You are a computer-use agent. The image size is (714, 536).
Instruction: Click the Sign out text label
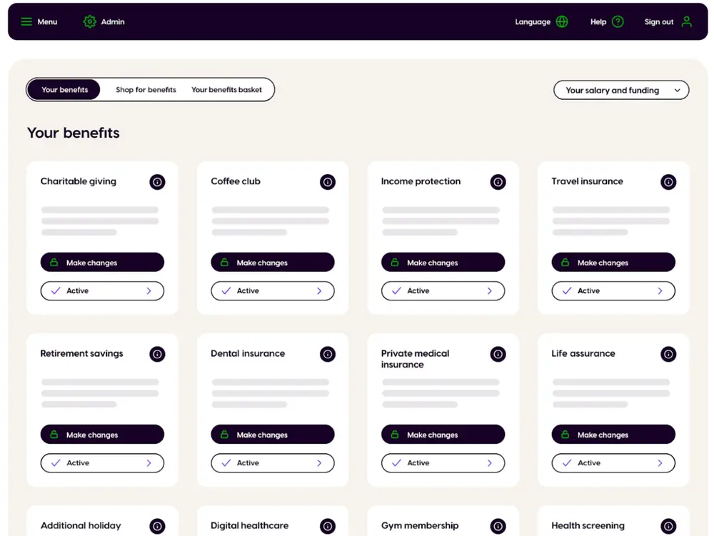(659, 22)
